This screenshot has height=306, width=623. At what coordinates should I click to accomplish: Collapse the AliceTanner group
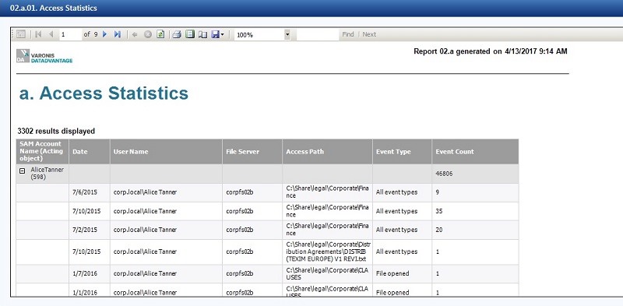23,171
